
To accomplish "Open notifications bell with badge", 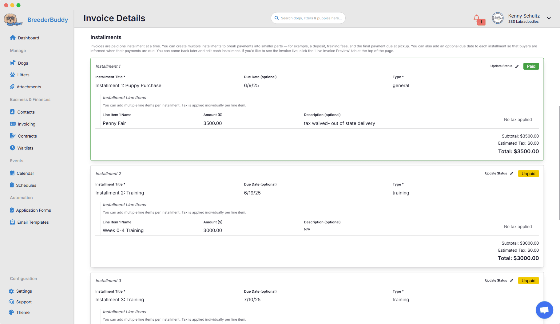I will pos(479,19).
